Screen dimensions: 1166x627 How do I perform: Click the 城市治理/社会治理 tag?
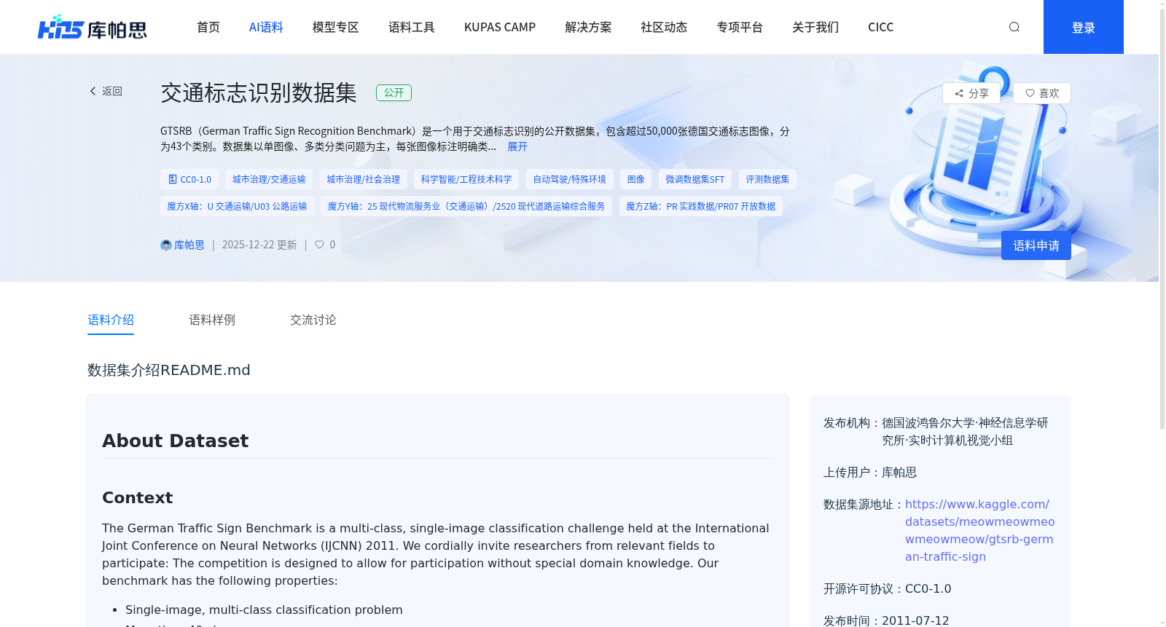pyautogui.click(x=364, y=179)
